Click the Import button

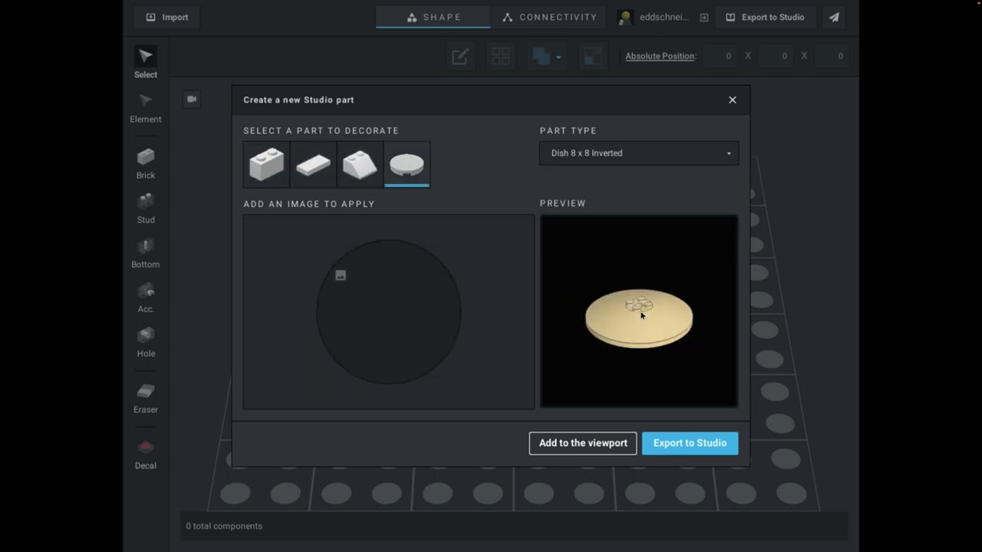pos(167,17)
